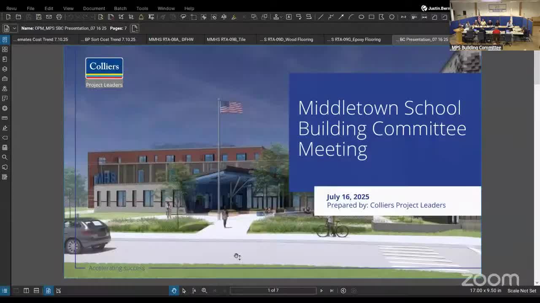Screen dimensions: 540x303
Task: Select the Rectangle markup tool
Action: pos(371,17)
